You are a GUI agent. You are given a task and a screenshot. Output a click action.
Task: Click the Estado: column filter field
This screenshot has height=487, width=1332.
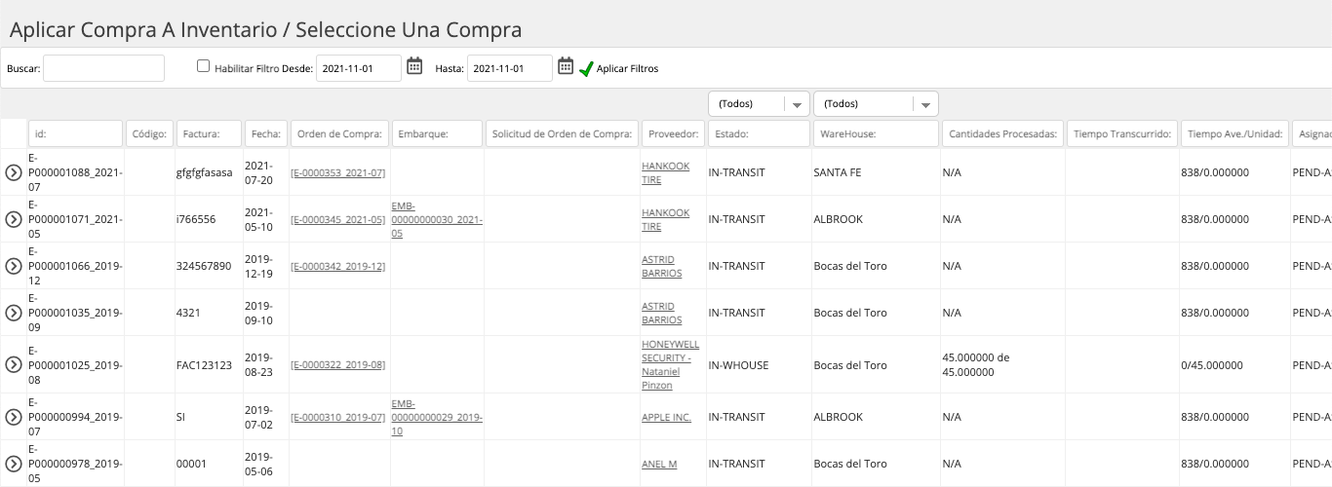click(x=759, y=133)
